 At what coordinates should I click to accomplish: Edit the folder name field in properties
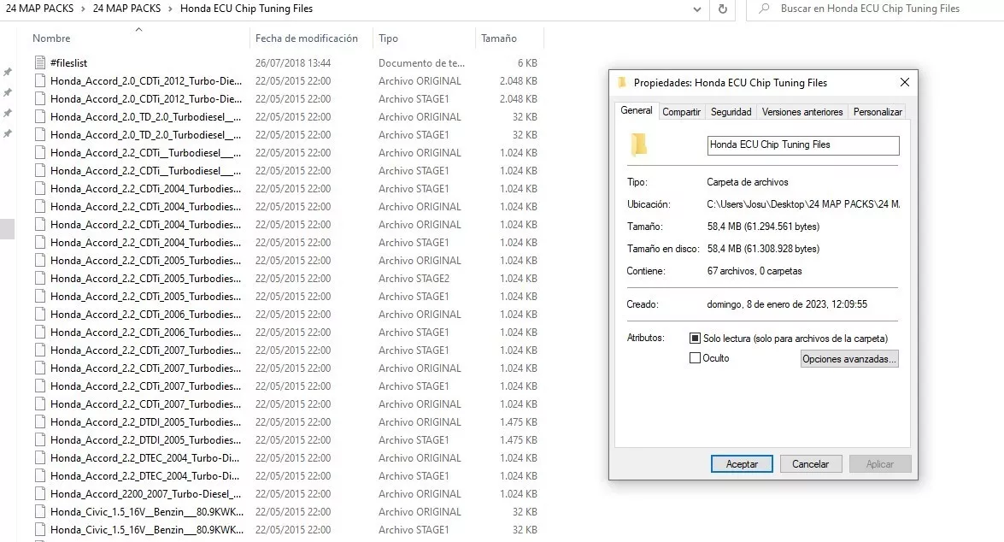pos(803,144)
